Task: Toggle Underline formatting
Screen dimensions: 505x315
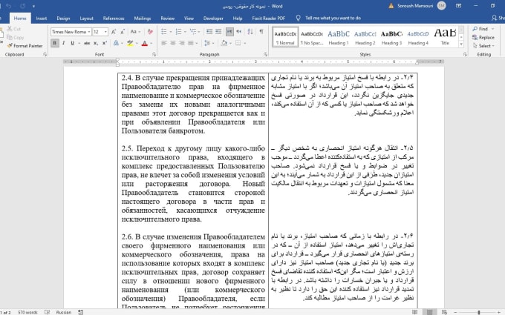Action: (x=72, y=43)
